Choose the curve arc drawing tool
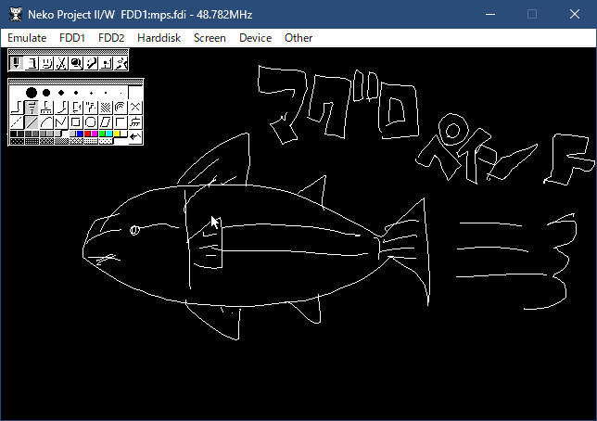The height and width of the screenshot is (421, 597). 46,121
